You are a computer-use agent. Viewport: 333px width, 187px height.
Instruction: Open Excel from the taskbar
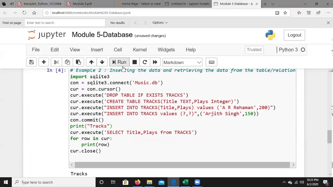click(x=185, y=182)
